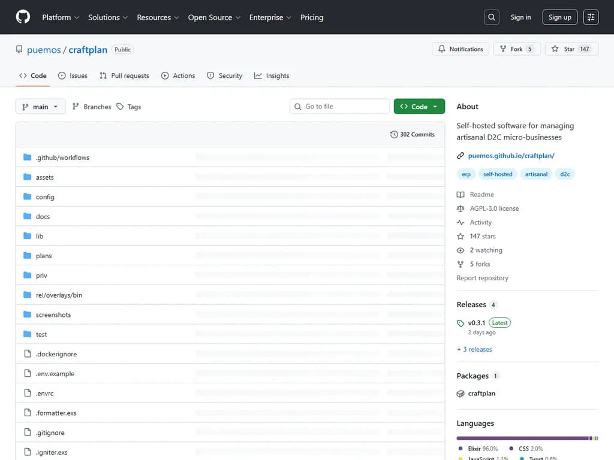Open the craftplan package cube icon

pyautogui.click(x=461, y=394)
